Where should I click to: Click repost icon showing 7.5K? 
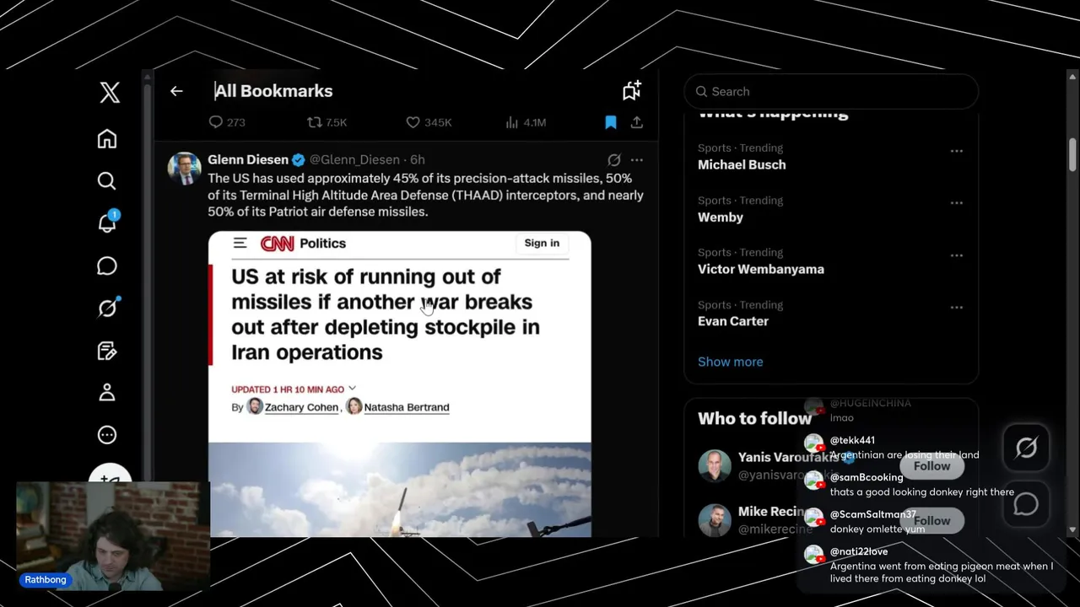[x=327, y=122]
